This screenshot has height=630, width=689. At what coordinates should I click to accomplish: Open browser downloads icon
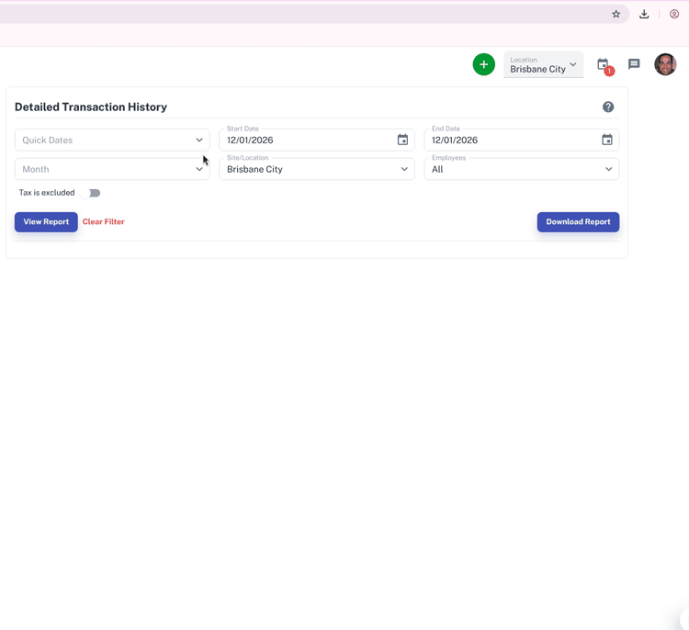(644, 14)
